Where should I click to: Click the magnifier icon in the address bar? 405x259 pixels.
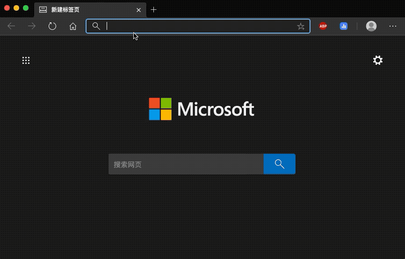pyautogui.click(x=96, y=26)
